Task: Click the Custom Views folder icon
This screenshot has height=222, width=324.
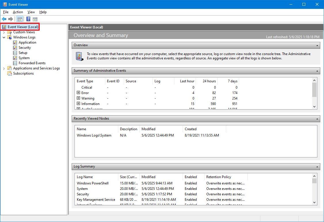Action: [9, 32]
